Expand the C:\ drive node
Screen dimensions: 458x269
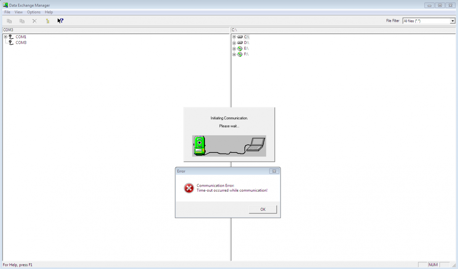[x=234, y=37]
